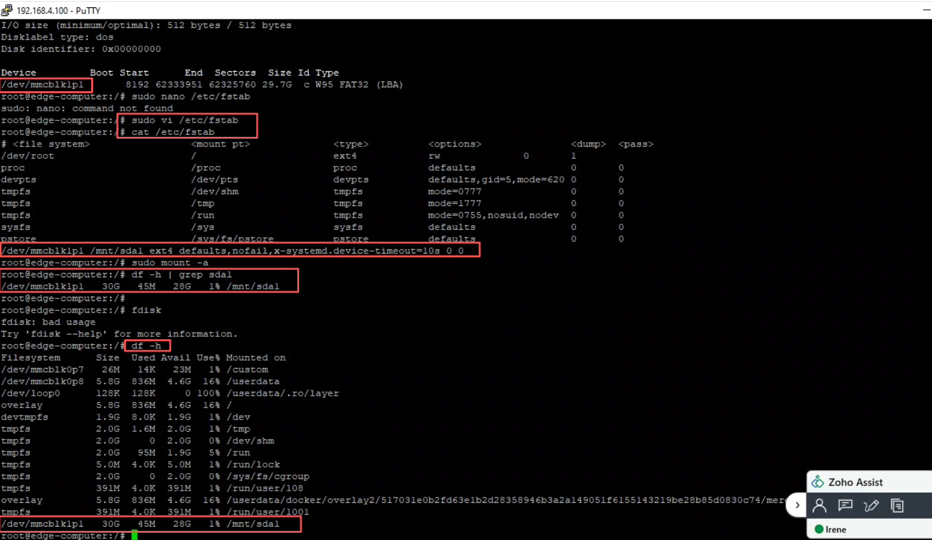Click the 'sudo vi /etc/fstab' command

[x=185, y=120]
